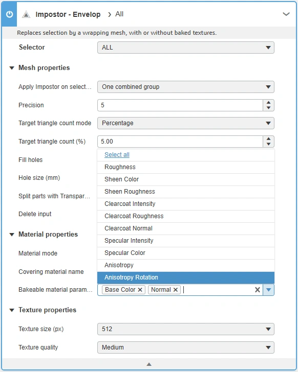
Task: Choose Sheen Roughness option
Action: pyautogui.click(x=186, y=192)
